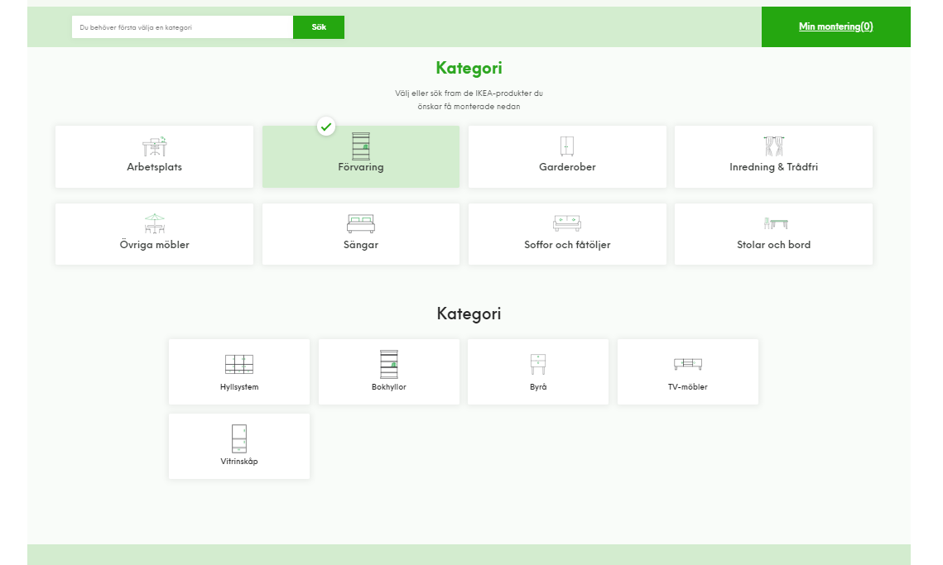943x565 pixels.
Task: Choose the Sängar category label
Action: point(361,245)
